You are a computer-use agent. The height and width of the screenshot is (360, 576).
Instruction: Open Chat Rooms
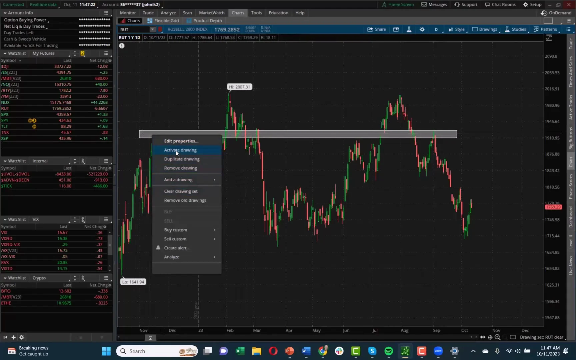coord(500,4)
